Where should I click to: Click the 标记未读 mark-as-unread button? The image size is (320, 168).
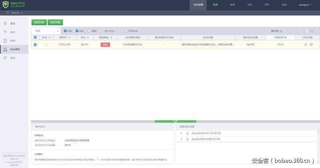coord(55,22)
